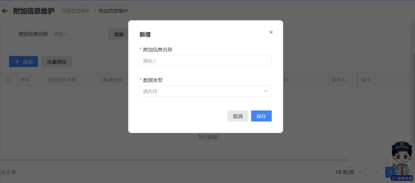Click the chevron arrow in 数据类型 select
The height and width of the screenshot is (183, 415).
point(266,91)
